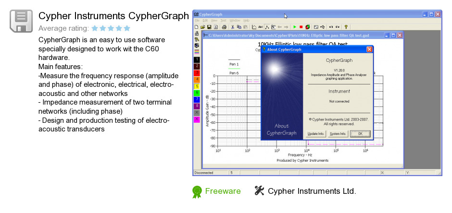452x213 pixels.
Task: Click the yellow question-mark Help toolbar icon
Action: (346, 27)
